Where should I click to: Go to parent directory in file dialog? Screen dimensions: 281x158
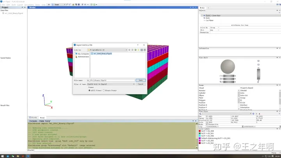point(135,50)
